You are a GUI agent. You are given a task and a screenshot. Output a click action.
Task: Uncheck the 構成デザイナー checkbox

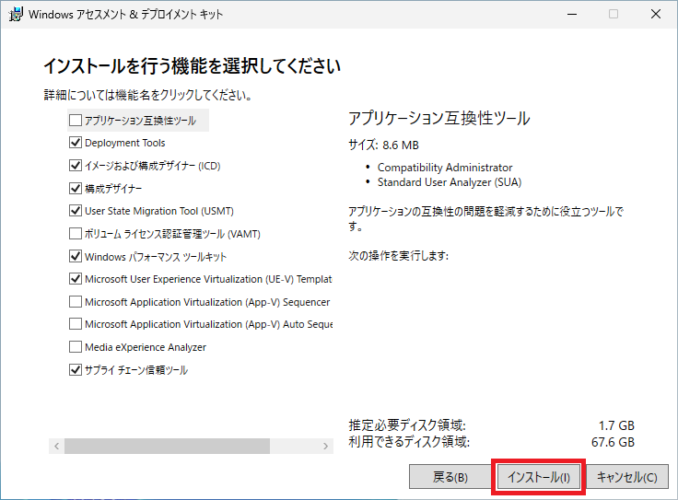click(76, 188)
